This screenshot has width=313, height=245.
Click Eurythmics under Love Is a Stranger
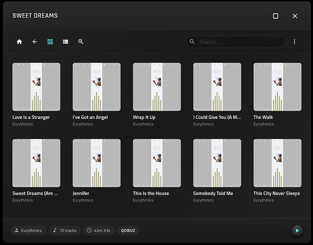[x=23, y=124]
